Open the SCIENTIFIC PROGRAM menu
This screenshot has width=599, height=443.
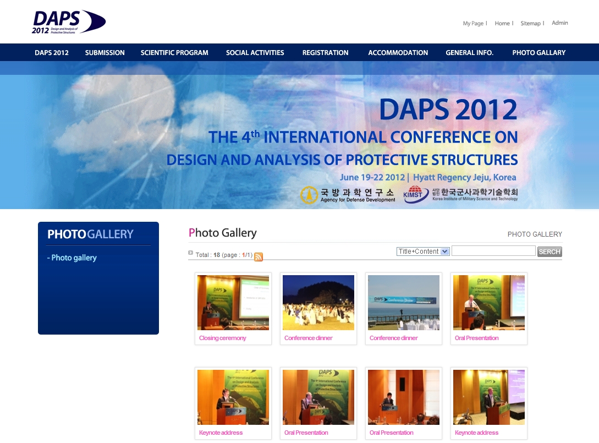tap(174, 53)
